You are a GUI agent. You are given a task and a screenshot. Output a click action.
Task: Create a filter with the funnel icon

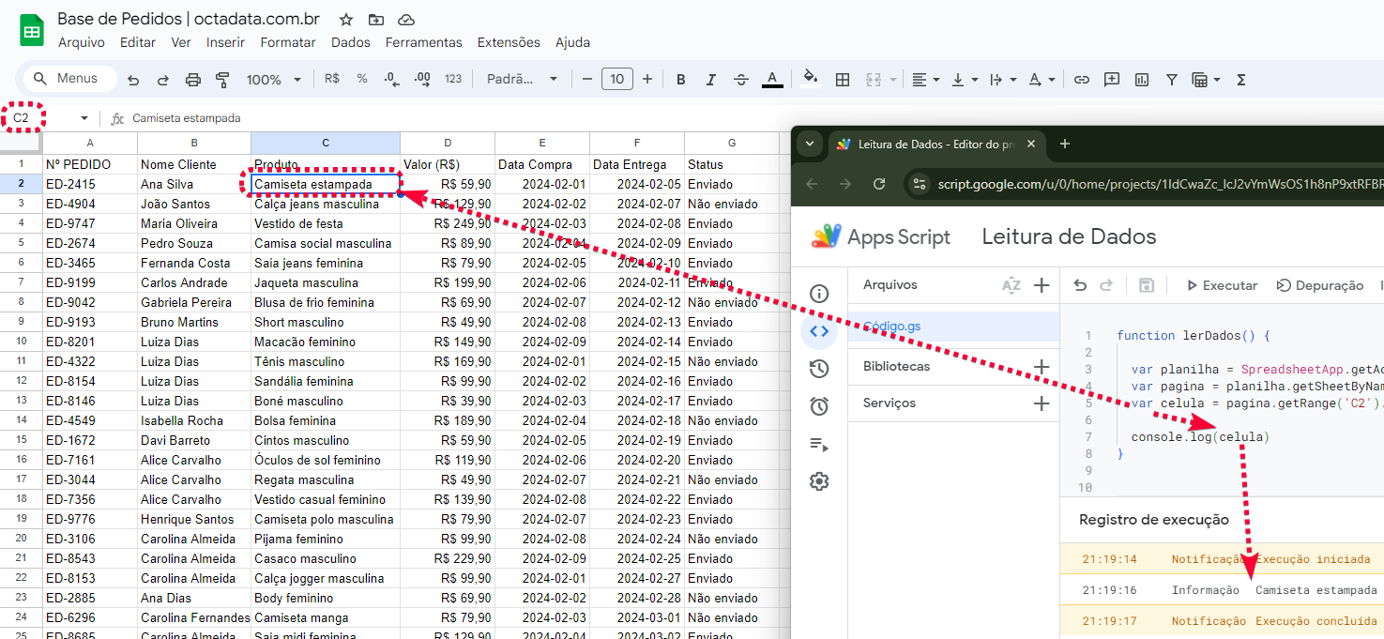1172,80
